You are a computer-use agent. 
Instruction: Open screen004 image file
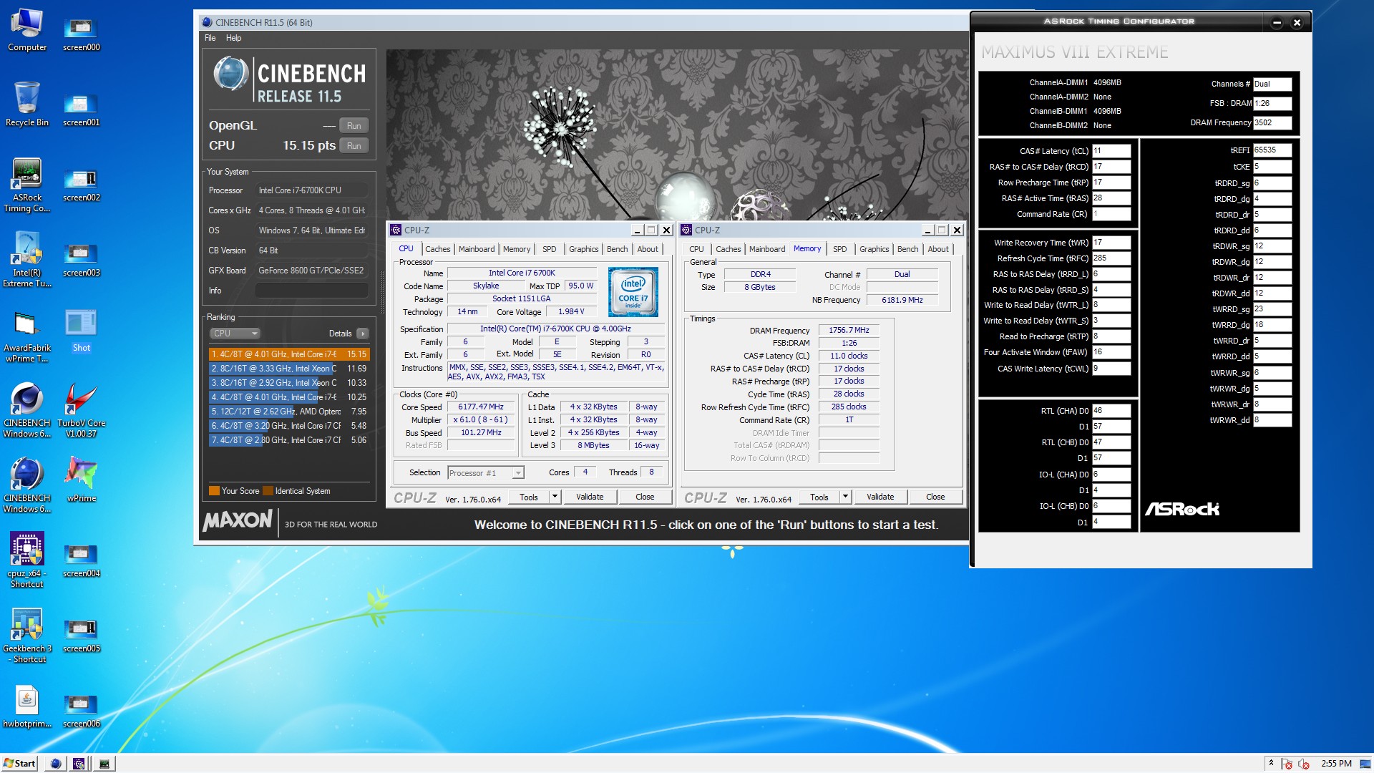pyautogui.click(x=81, y=560)
